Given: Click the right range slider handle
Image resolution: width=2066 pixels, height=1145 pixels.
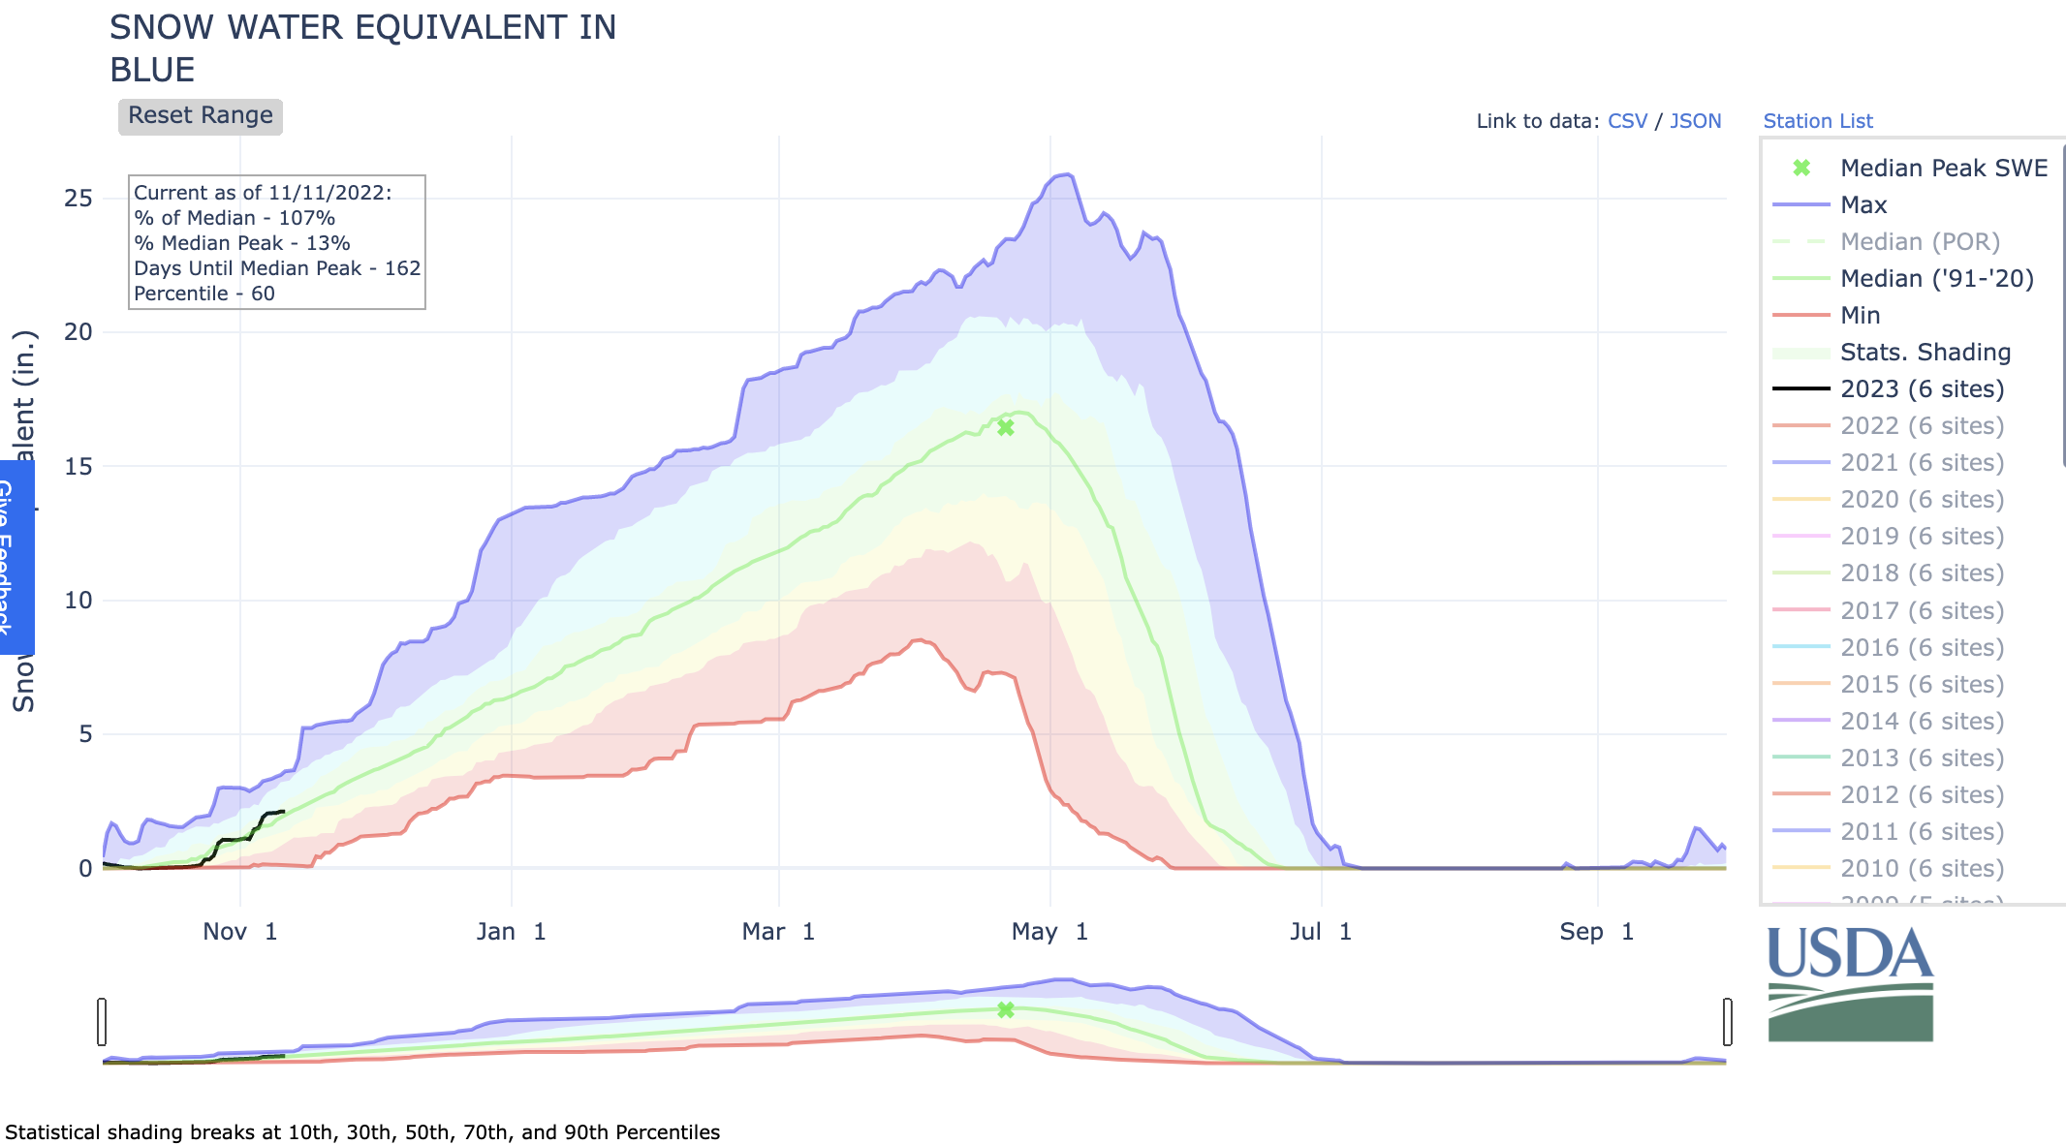Looking at the screenshot, I should 1727,1022.
